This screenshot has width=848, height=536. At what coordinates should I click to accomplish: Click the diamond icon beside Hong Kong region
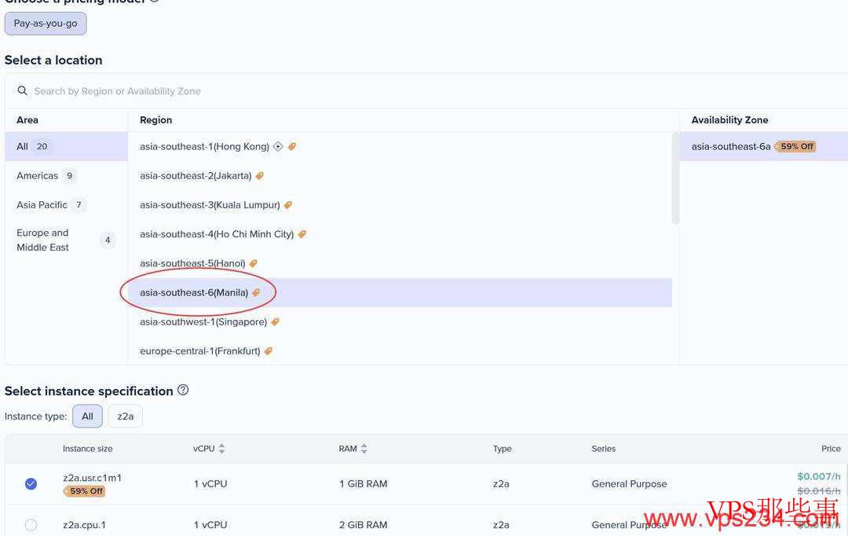click(278, 146)
